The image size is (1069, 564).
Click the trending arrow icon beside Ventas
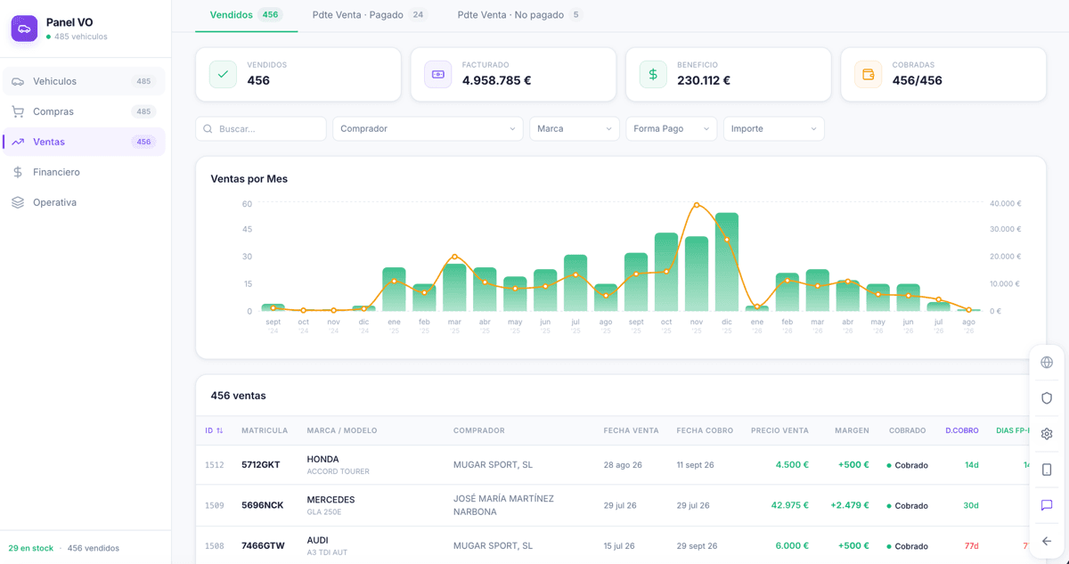coord(18,142)
